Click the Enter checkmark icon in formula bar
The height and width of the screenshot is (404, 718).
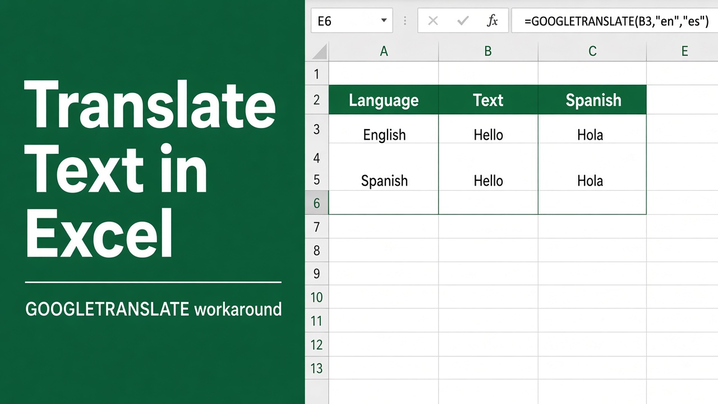(x=463, y=21)
